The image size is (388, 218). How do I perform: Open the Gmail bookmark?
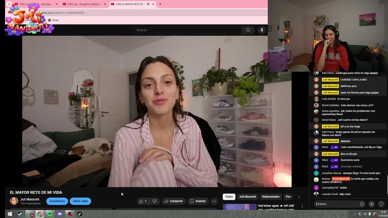point(53,20)
